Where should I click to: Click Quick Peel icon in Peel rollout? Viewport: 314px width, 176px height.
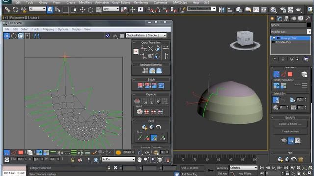tap(144, 127)
